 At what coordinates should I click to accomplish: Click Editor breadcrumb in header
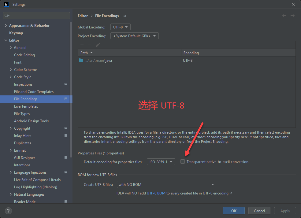(83, 16)
